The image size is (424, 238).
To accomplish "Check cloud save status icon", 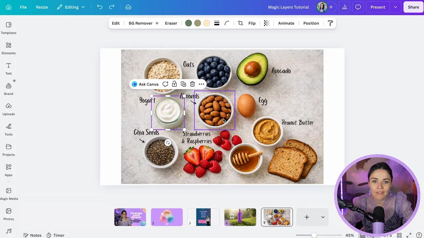I will click(128, 7).
